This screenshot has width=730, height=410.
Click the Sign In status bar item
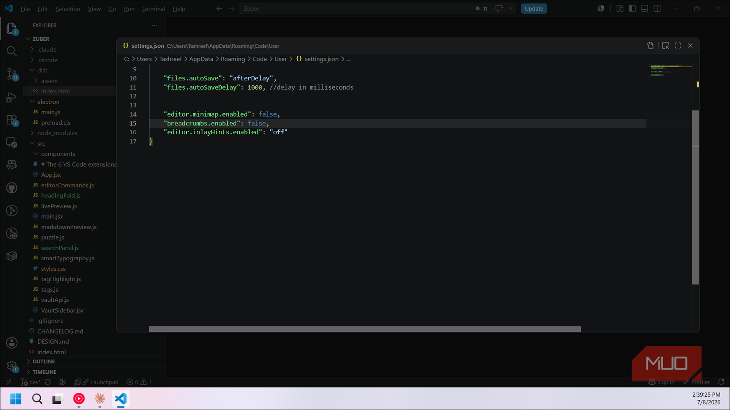[661, 382]
